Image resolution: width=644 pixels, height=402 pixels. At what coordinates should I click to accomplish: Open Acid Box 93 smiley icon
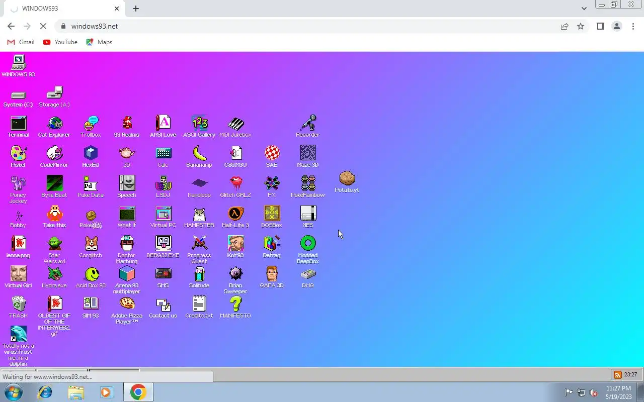pos(91,277)
